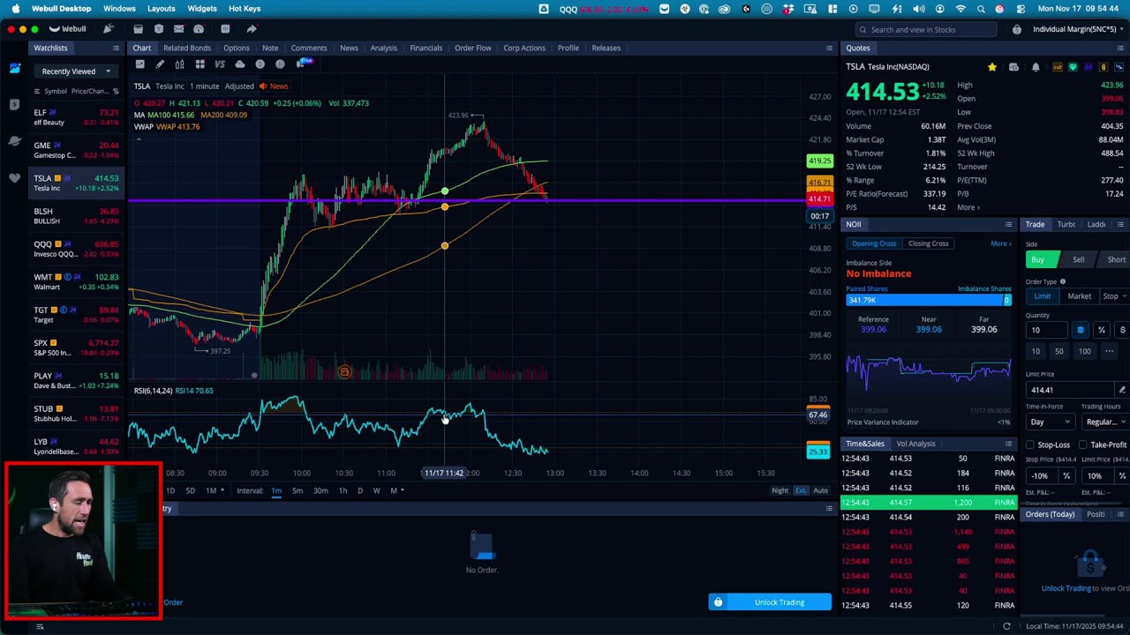Screen dimensions: 1130x635
Task: Open the chart layout grid icon
Action: tap(200, 64)
